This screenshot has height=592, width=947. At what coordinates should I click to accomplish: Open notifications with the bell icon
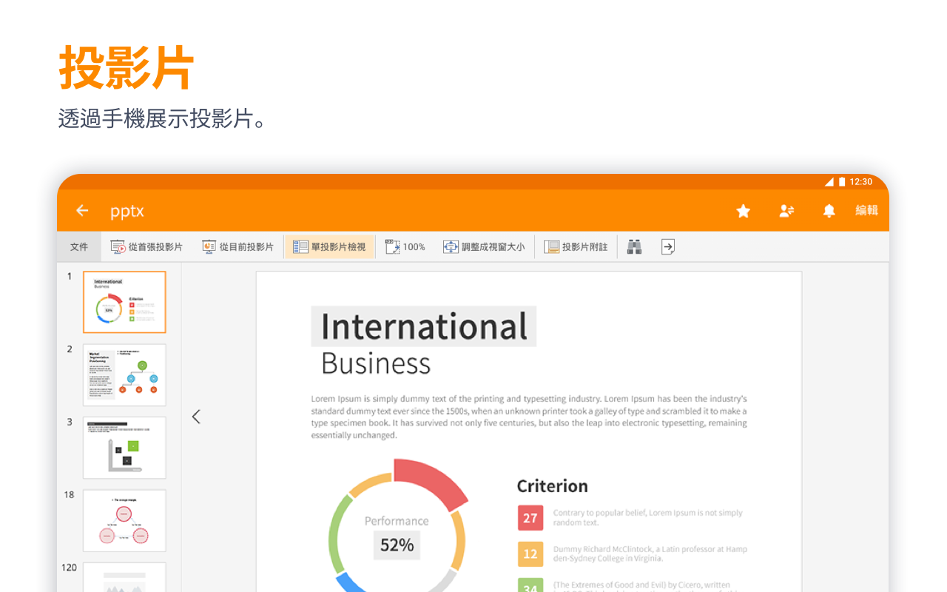click(x=829, y=211)
